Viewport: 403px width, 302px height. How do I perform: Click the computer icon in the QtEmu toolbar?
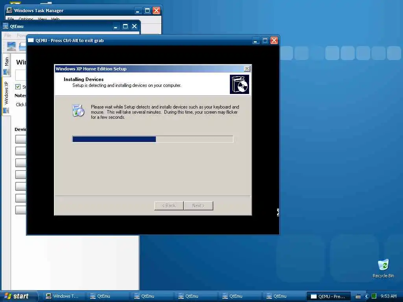pos(11,46)
